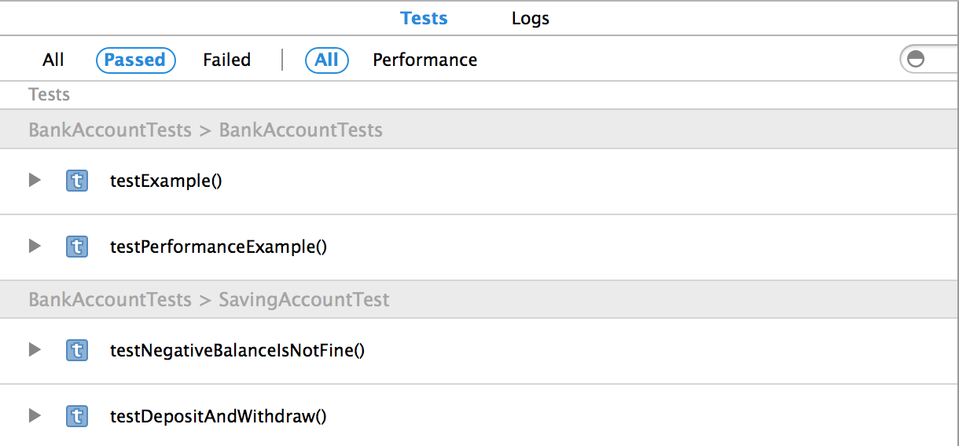Show only Performance tests
The image size is (959, 446).
pyautogui.click(x=424, y=60)
